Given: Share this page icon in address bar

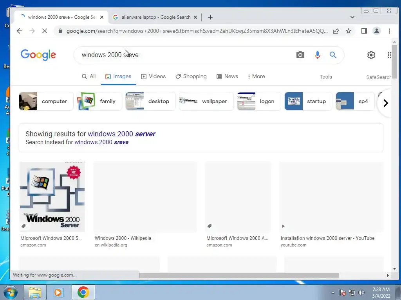Looking at the screenshot, I should tap(336, 31).
